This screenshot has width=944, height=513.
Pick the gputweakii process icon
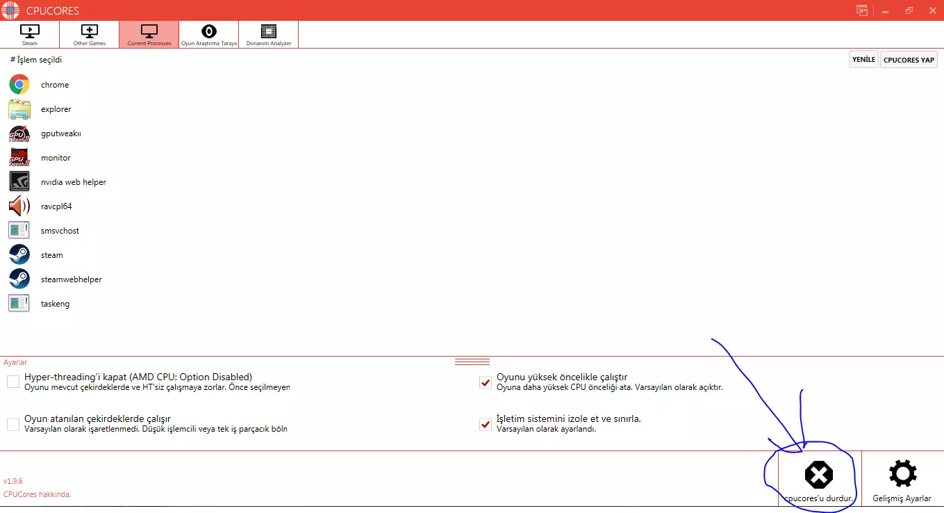tap(19, 133)
